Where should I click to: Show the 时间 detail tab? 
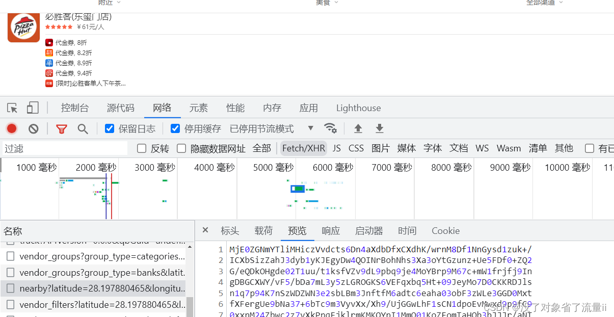[x=407, y=231]
